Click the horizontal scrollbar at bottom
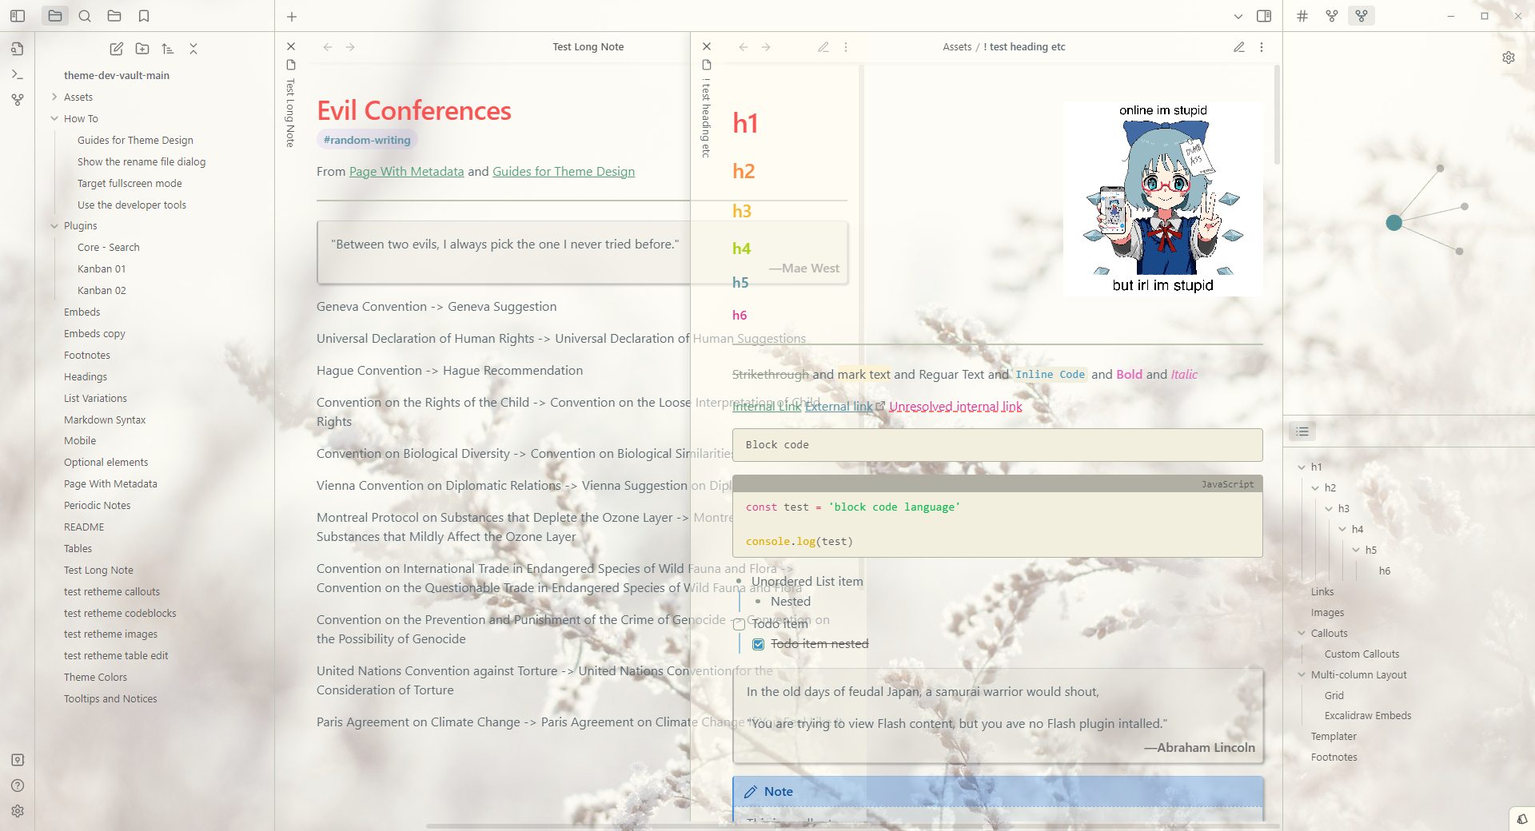Viewport: 1535px width, 831px height. click(851, 826)
